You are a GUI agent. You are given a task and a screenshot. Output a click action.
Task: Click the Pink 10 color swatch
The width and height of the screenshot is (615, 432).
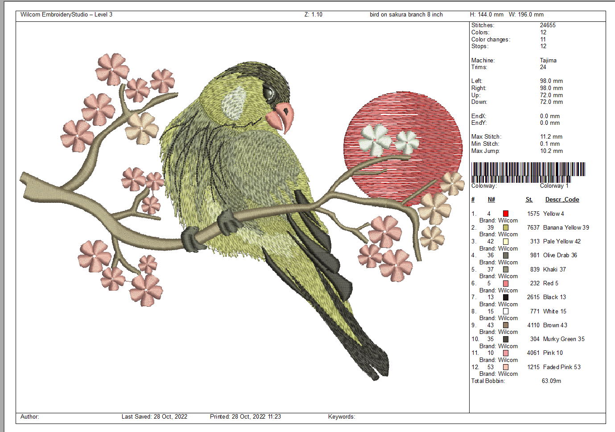click(506, 353)
